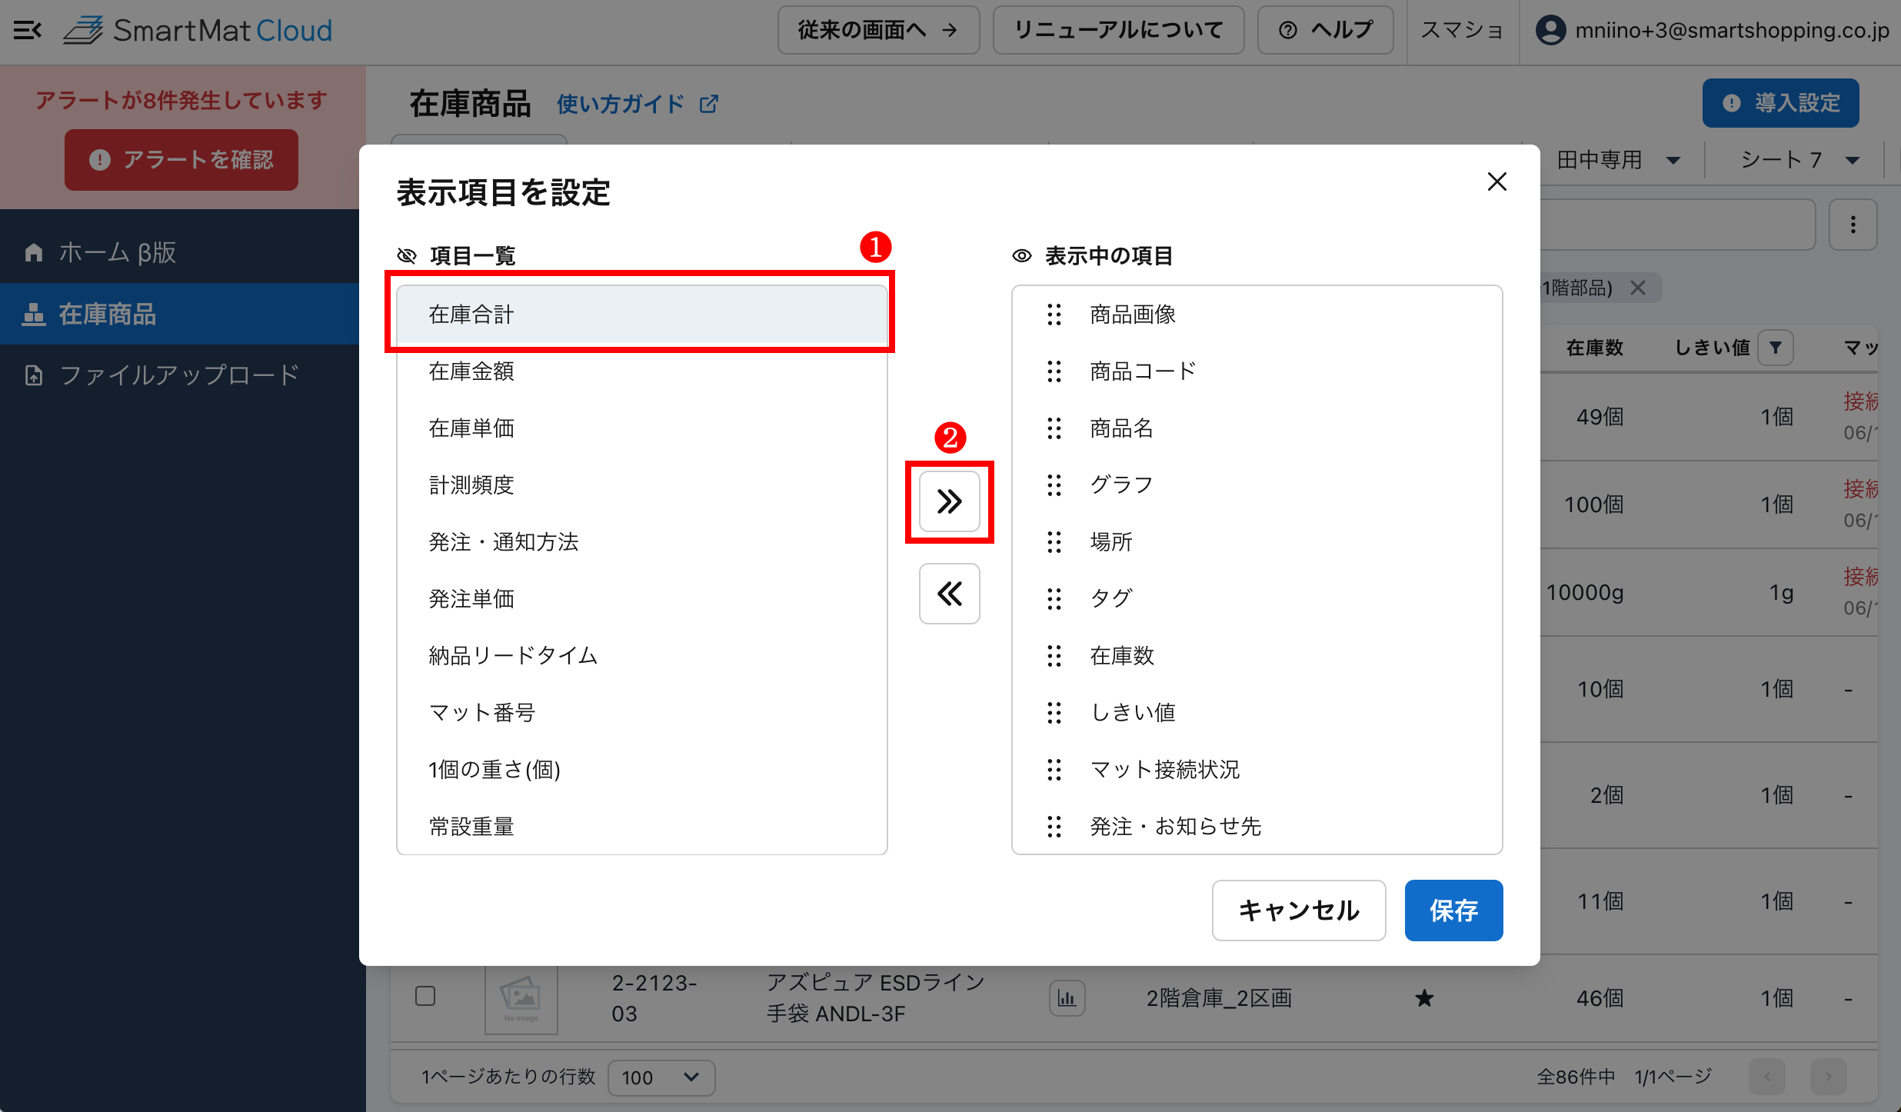Image resolution: width=1901 pixels, height=1112 pixels.
Task: Open ホーム β版 in the sidebar
Action: pos(118,252)
